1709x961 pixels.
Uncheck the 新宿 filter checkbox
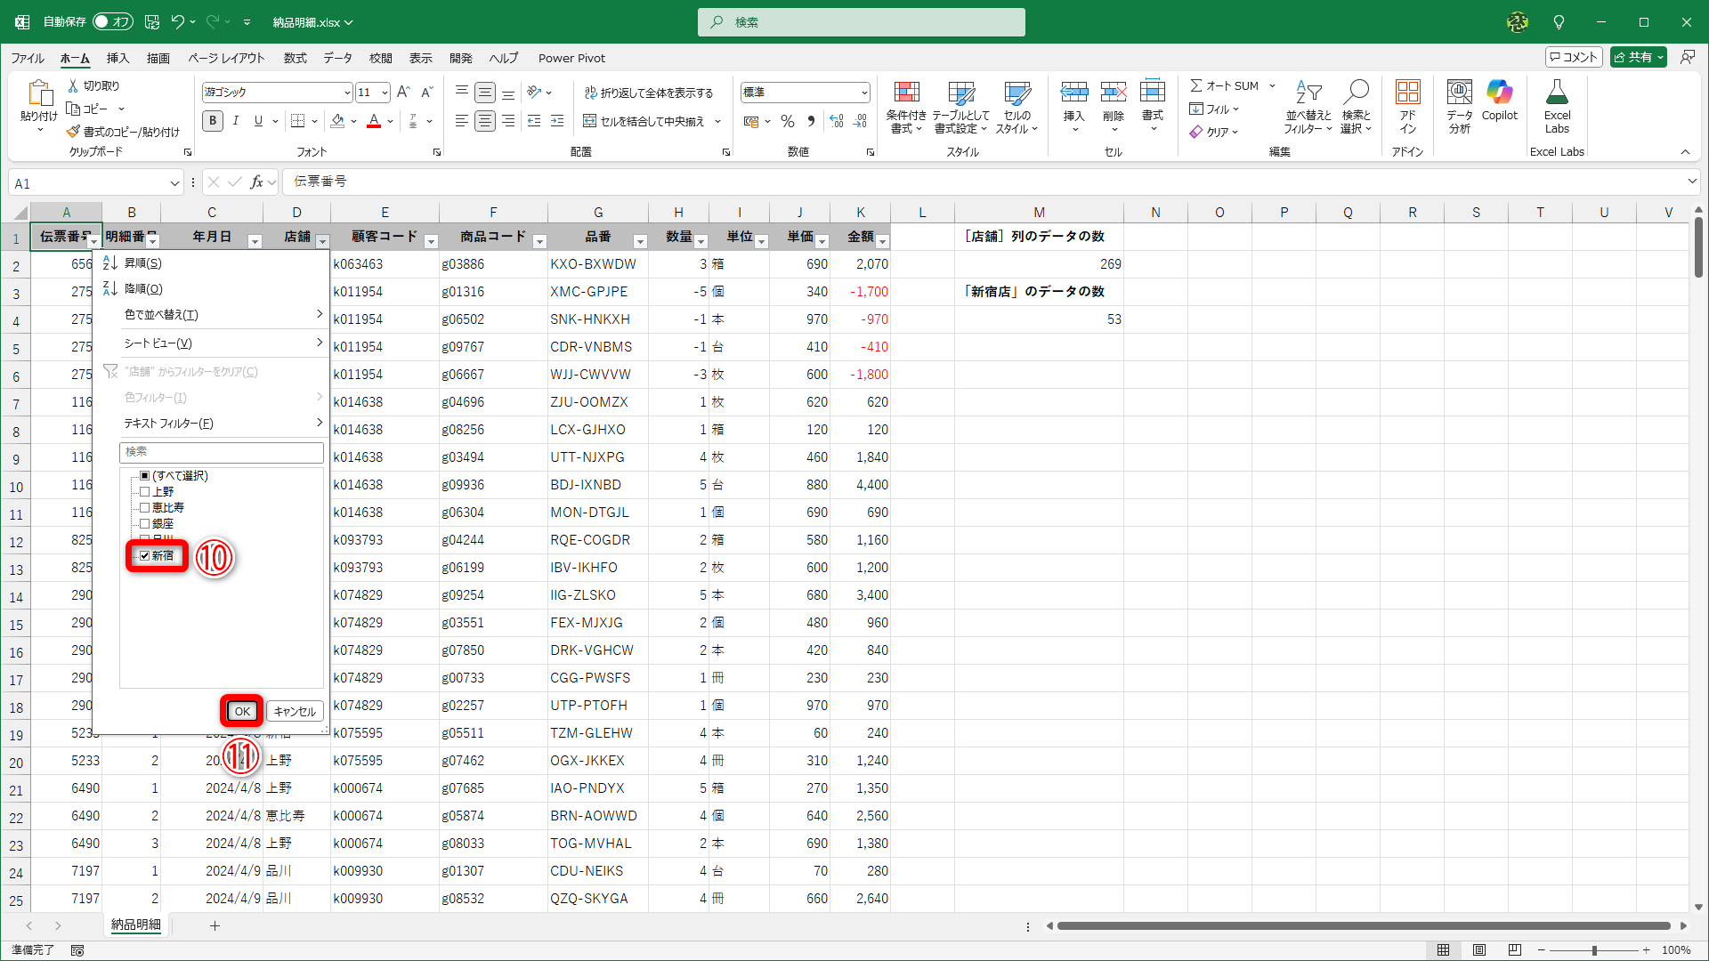tap(144, 556)
